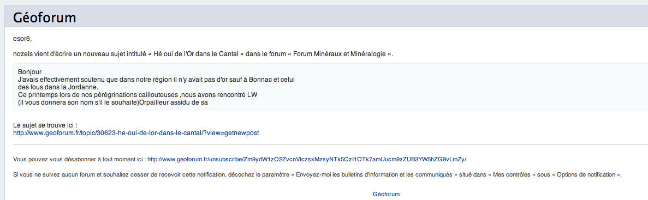Click "Bonjour" in the quoted message
The image size is (648, 200).
[30, 72]
